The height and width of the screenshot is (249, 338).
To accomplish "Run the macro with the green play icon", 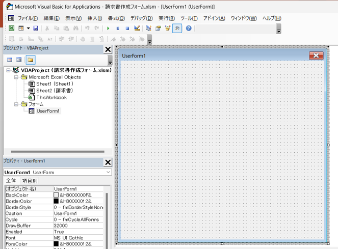I will click(x=108, y=29).
